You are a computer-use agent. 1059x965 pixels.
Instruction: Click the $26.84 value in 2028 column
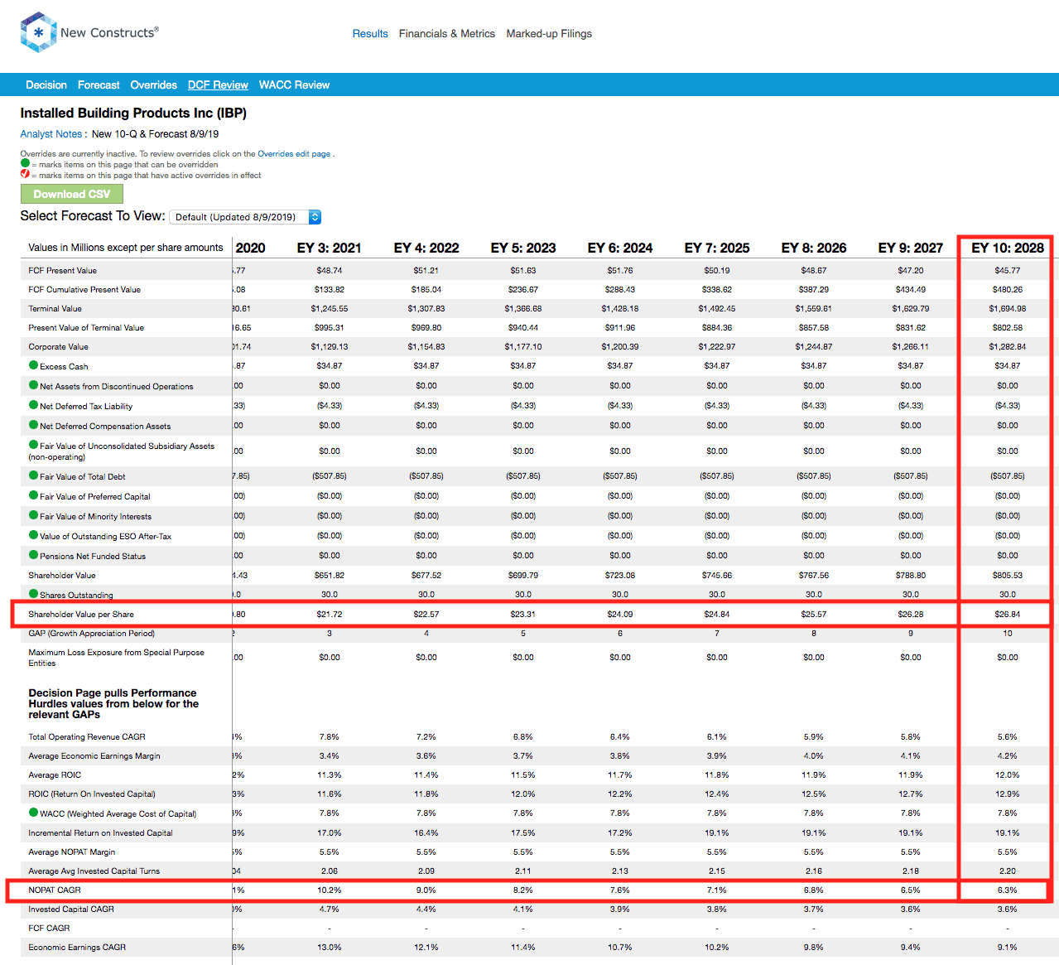pos(1008,615)
